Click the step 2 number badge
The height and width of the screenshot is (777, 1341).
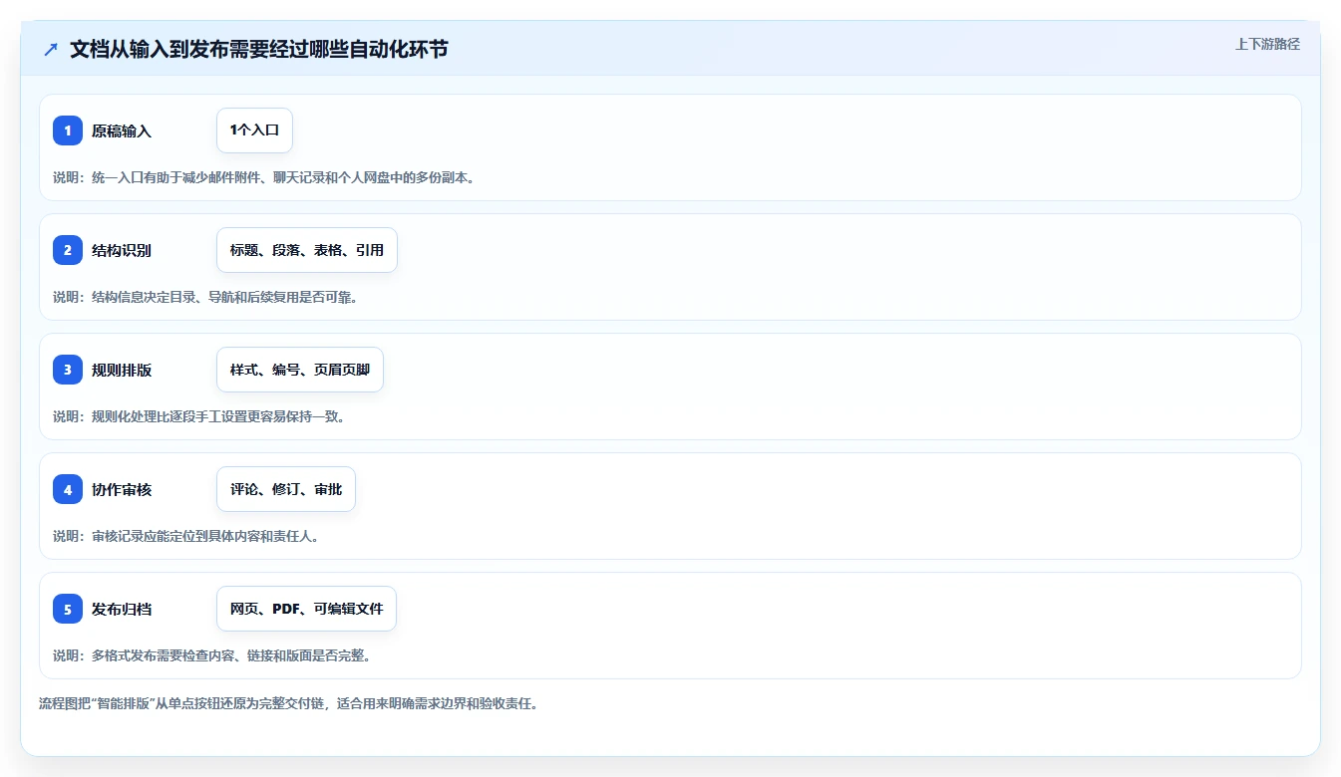[x=68, y=250]
